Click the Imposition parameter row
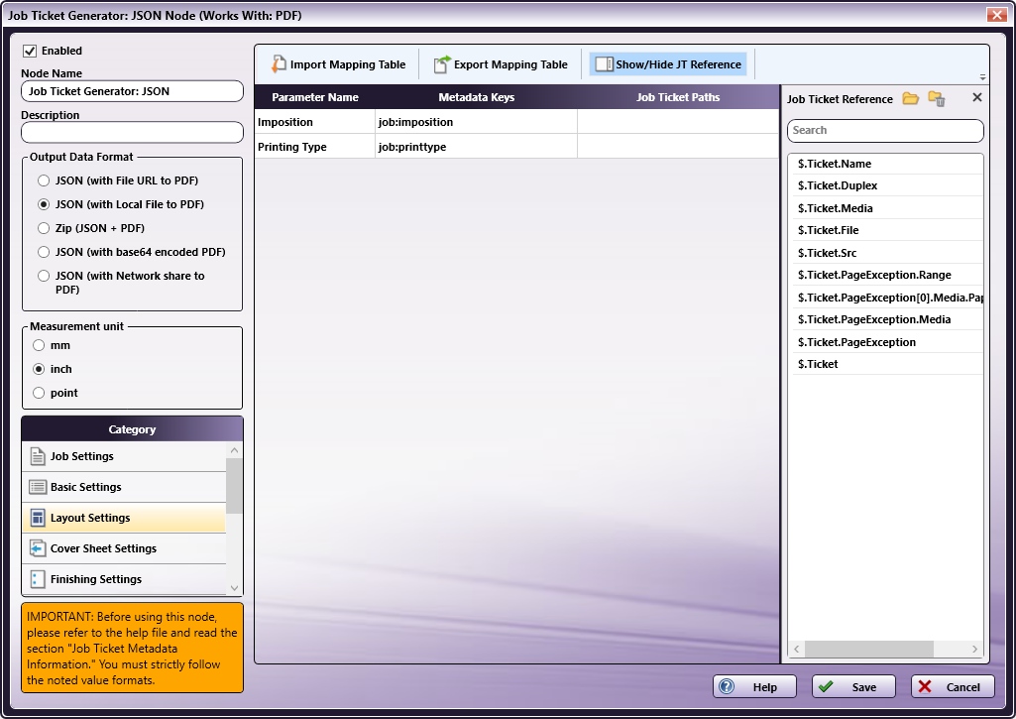Screen dimensions: 1016x719 coord(517,122)
